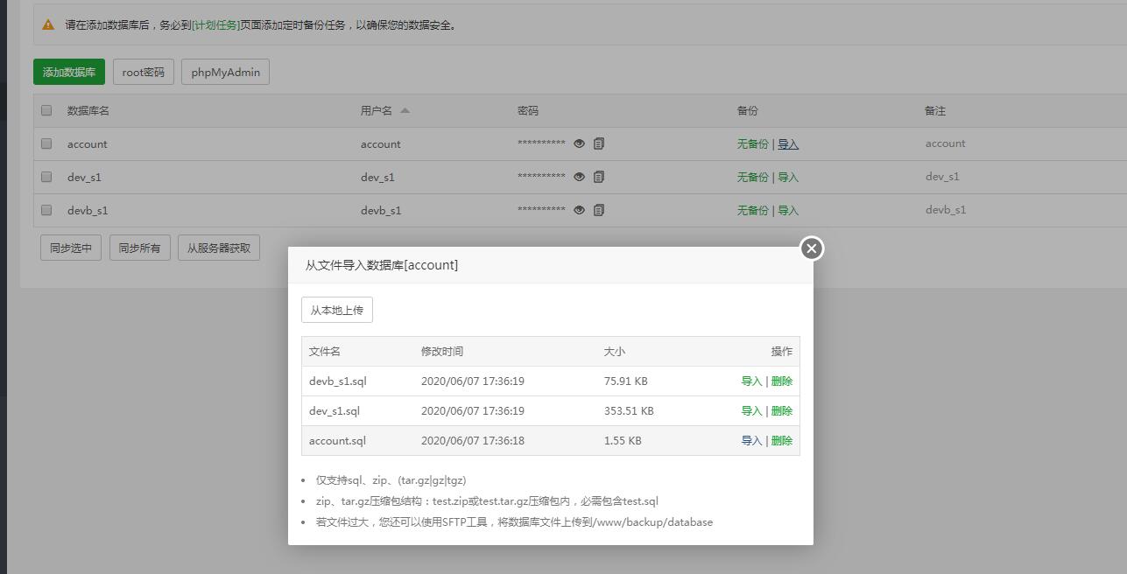This screenshot has width=1127, height=574.
Task: Show password for dev_s1 database
Action: point(579,177)
